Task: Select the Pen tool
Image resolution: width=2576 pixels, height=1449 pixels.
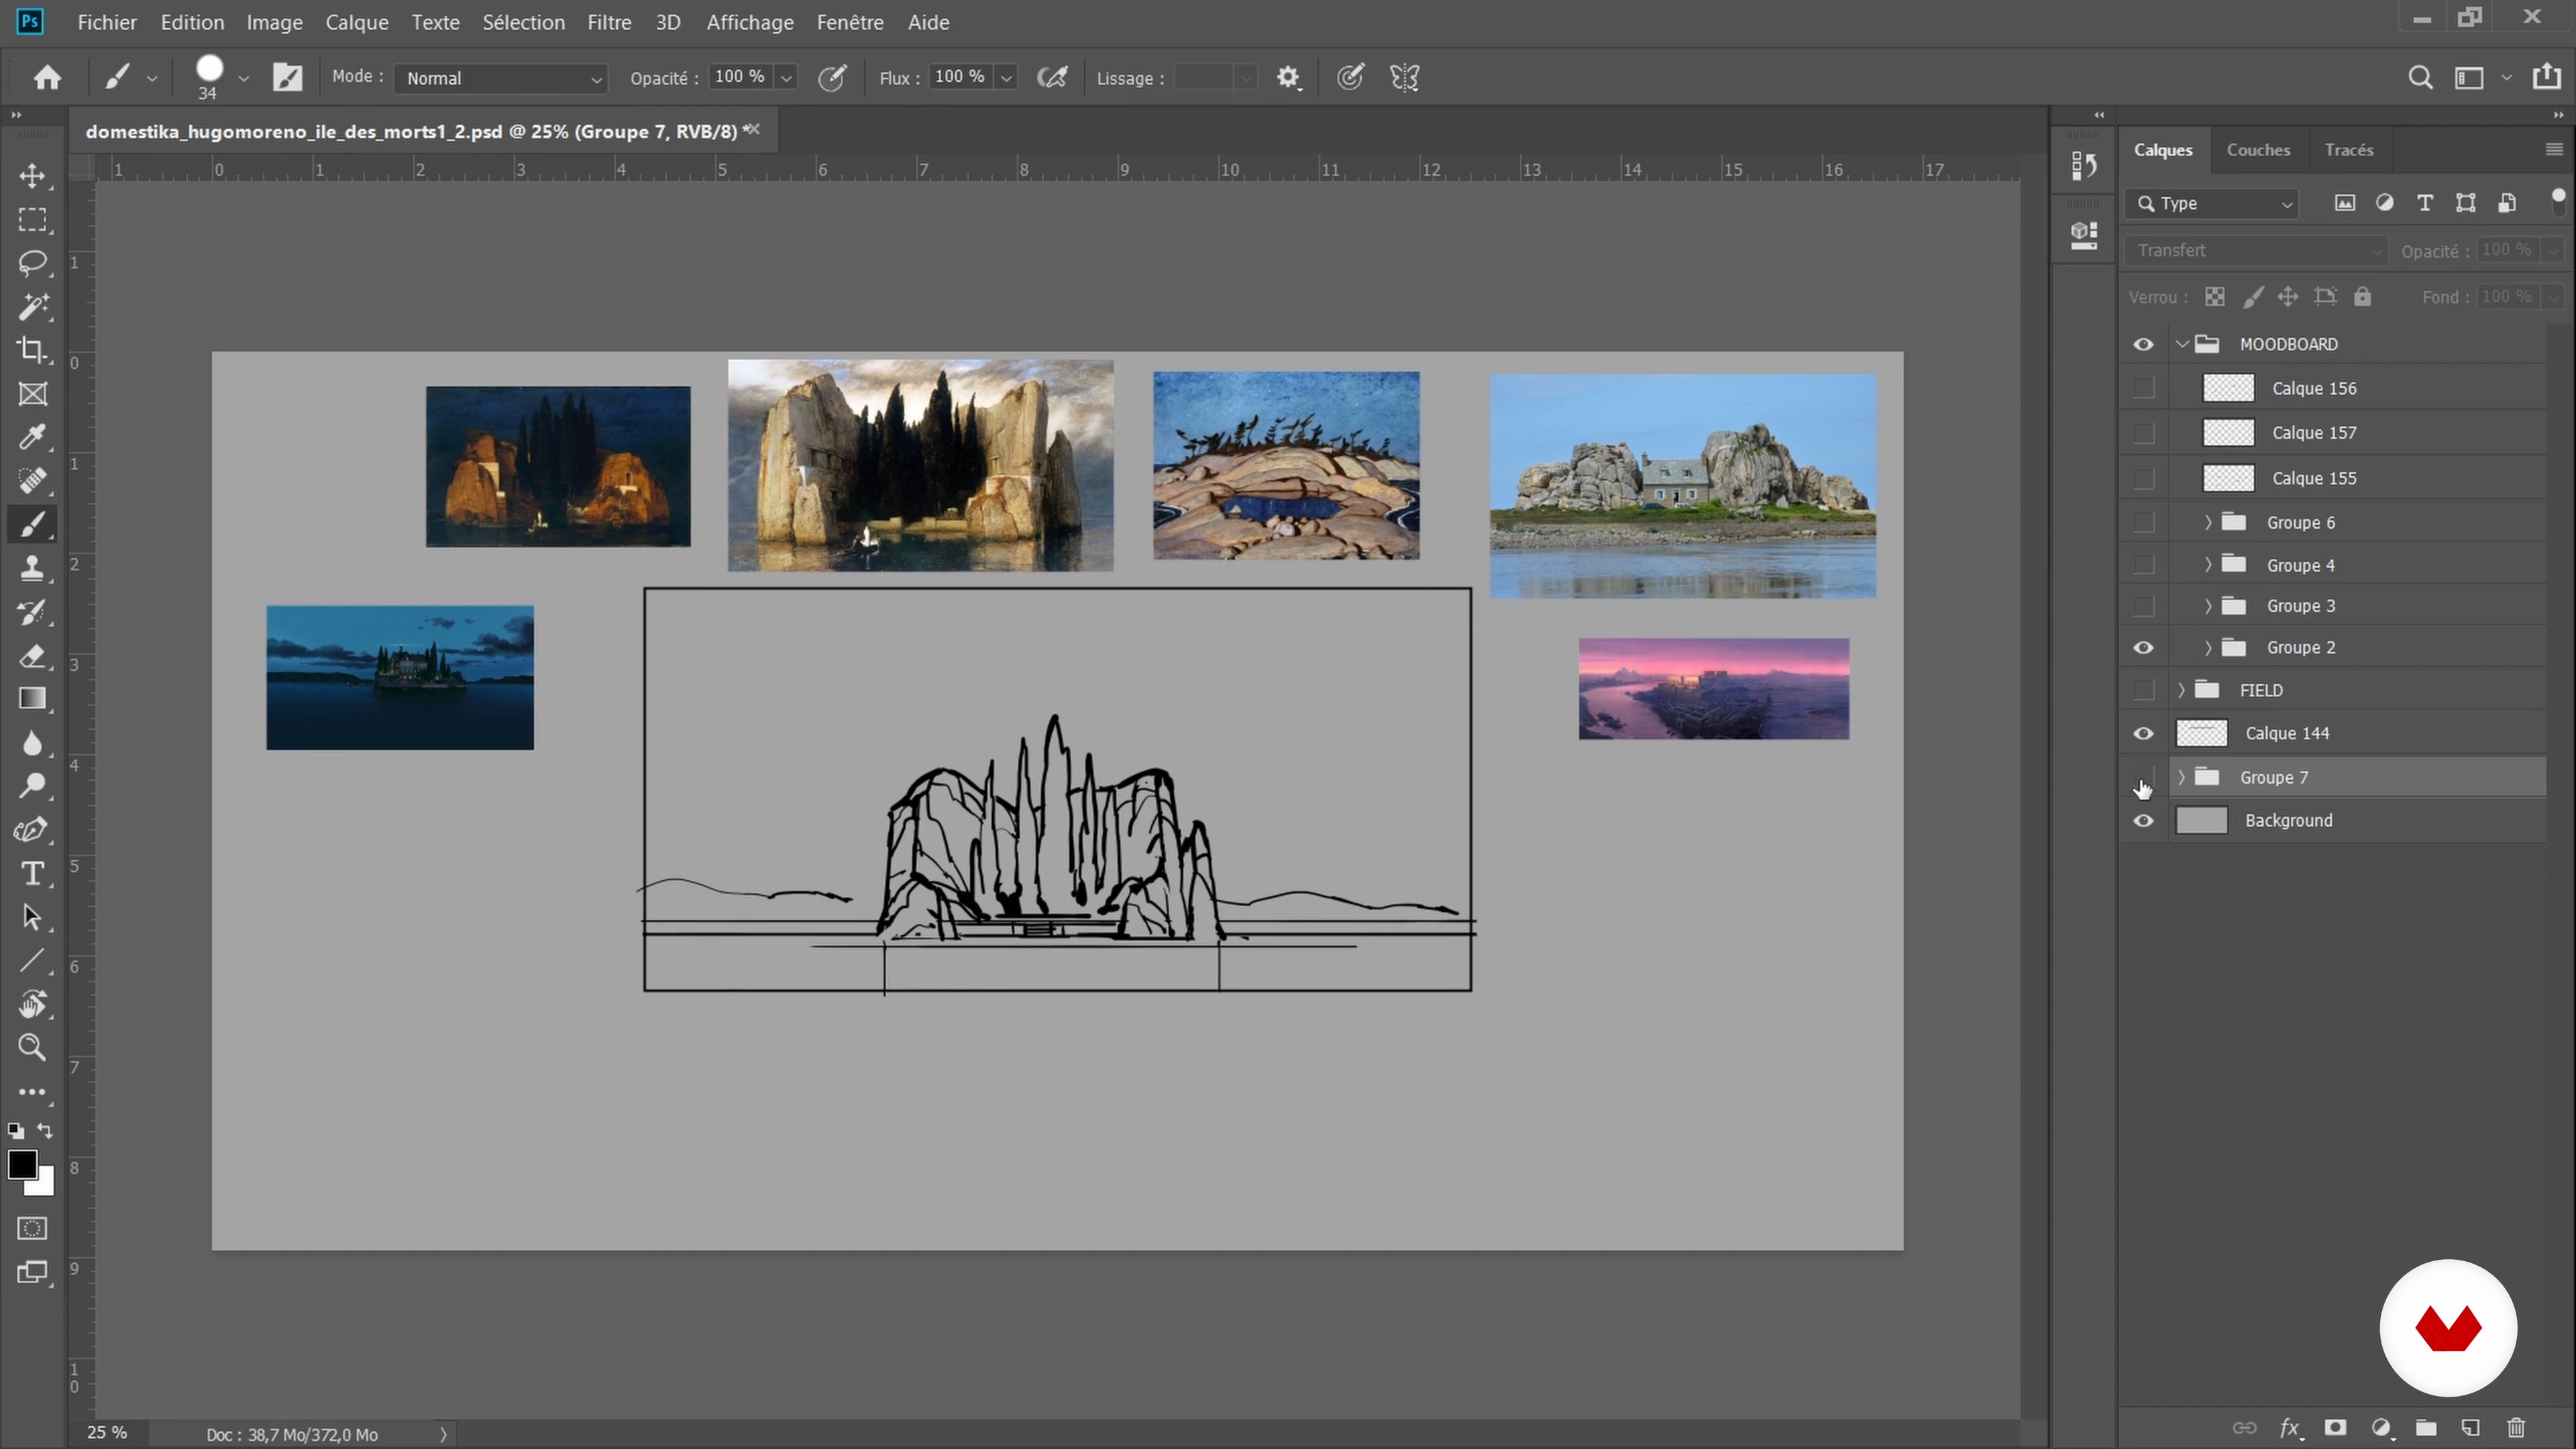Action: point(32,830)
